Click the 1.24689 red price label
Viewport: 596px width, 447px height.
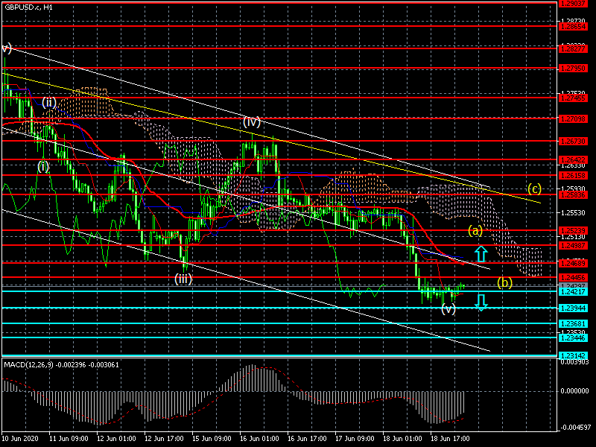pos(572,263)
